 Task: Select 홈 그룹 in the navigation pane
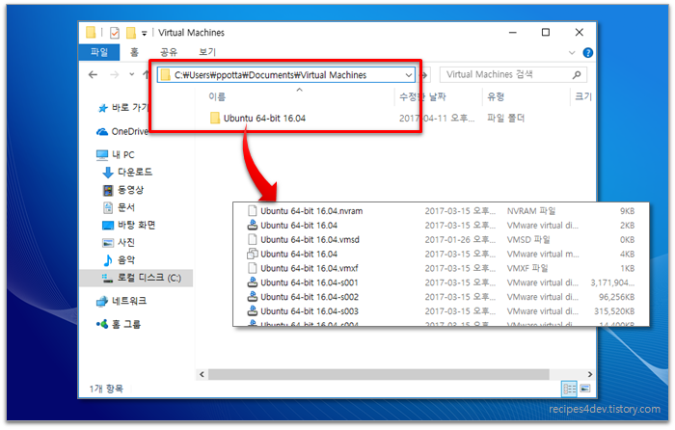[x=119, y=324]
